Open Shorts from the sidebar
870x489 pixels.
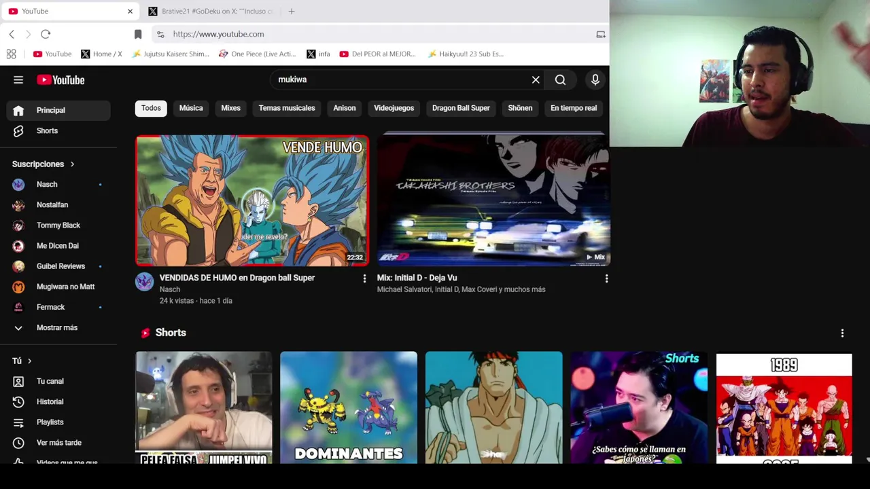pyautogui.click(x=58, y=130)
